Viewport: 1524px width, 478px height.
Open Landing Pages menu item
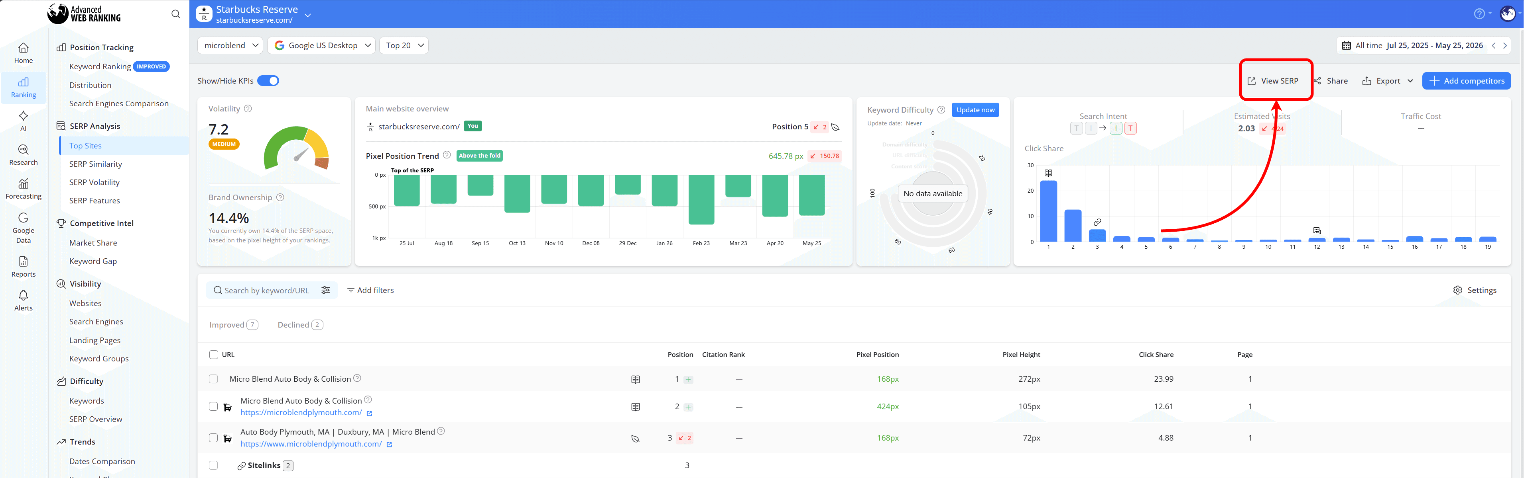95,340
